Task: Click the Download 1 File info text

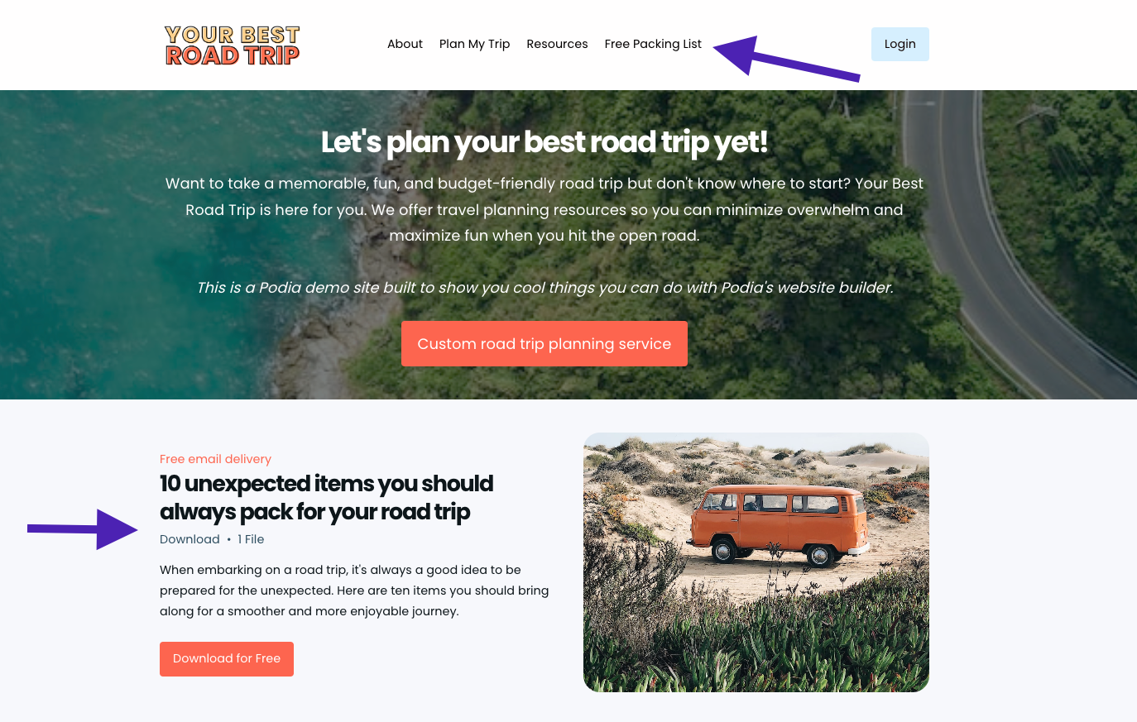Action: (212, 539)
